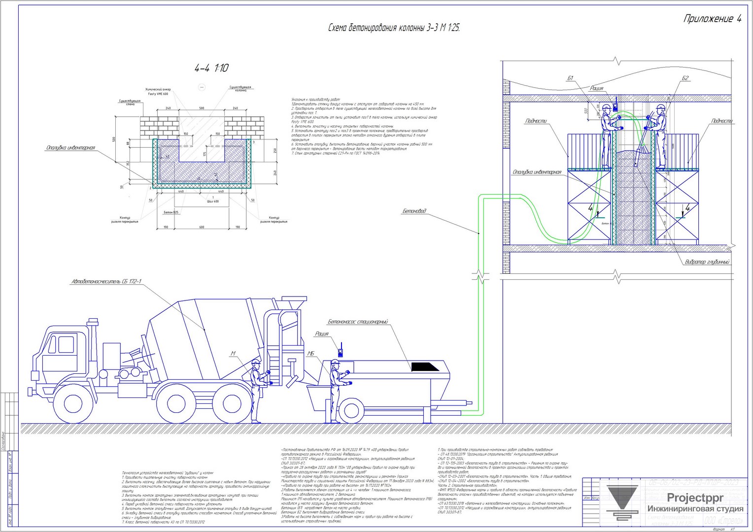Select the black hopper opening on the pump
The image size is (753, 532).
tap(424, 367)
